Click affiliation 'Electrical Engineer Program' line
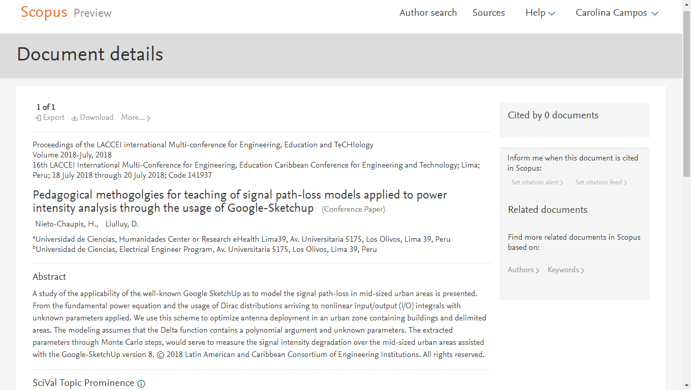 click(x=205, y=249)
